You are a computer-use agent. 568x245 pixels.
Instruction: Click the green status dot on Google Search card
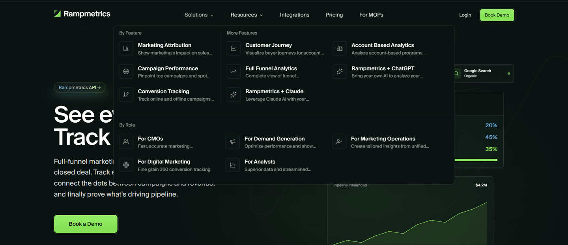click(508, 74)
